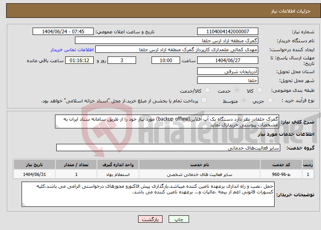The image size is (321, 230).
Task: Click the quantity cell showing 1
Action: coord(76,174)
